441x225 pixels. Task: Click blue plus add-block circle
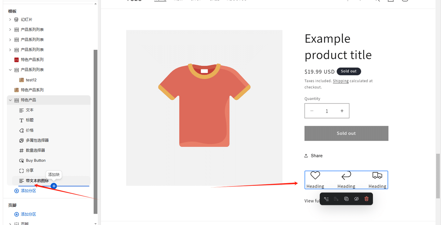click(x=54, y=186)
